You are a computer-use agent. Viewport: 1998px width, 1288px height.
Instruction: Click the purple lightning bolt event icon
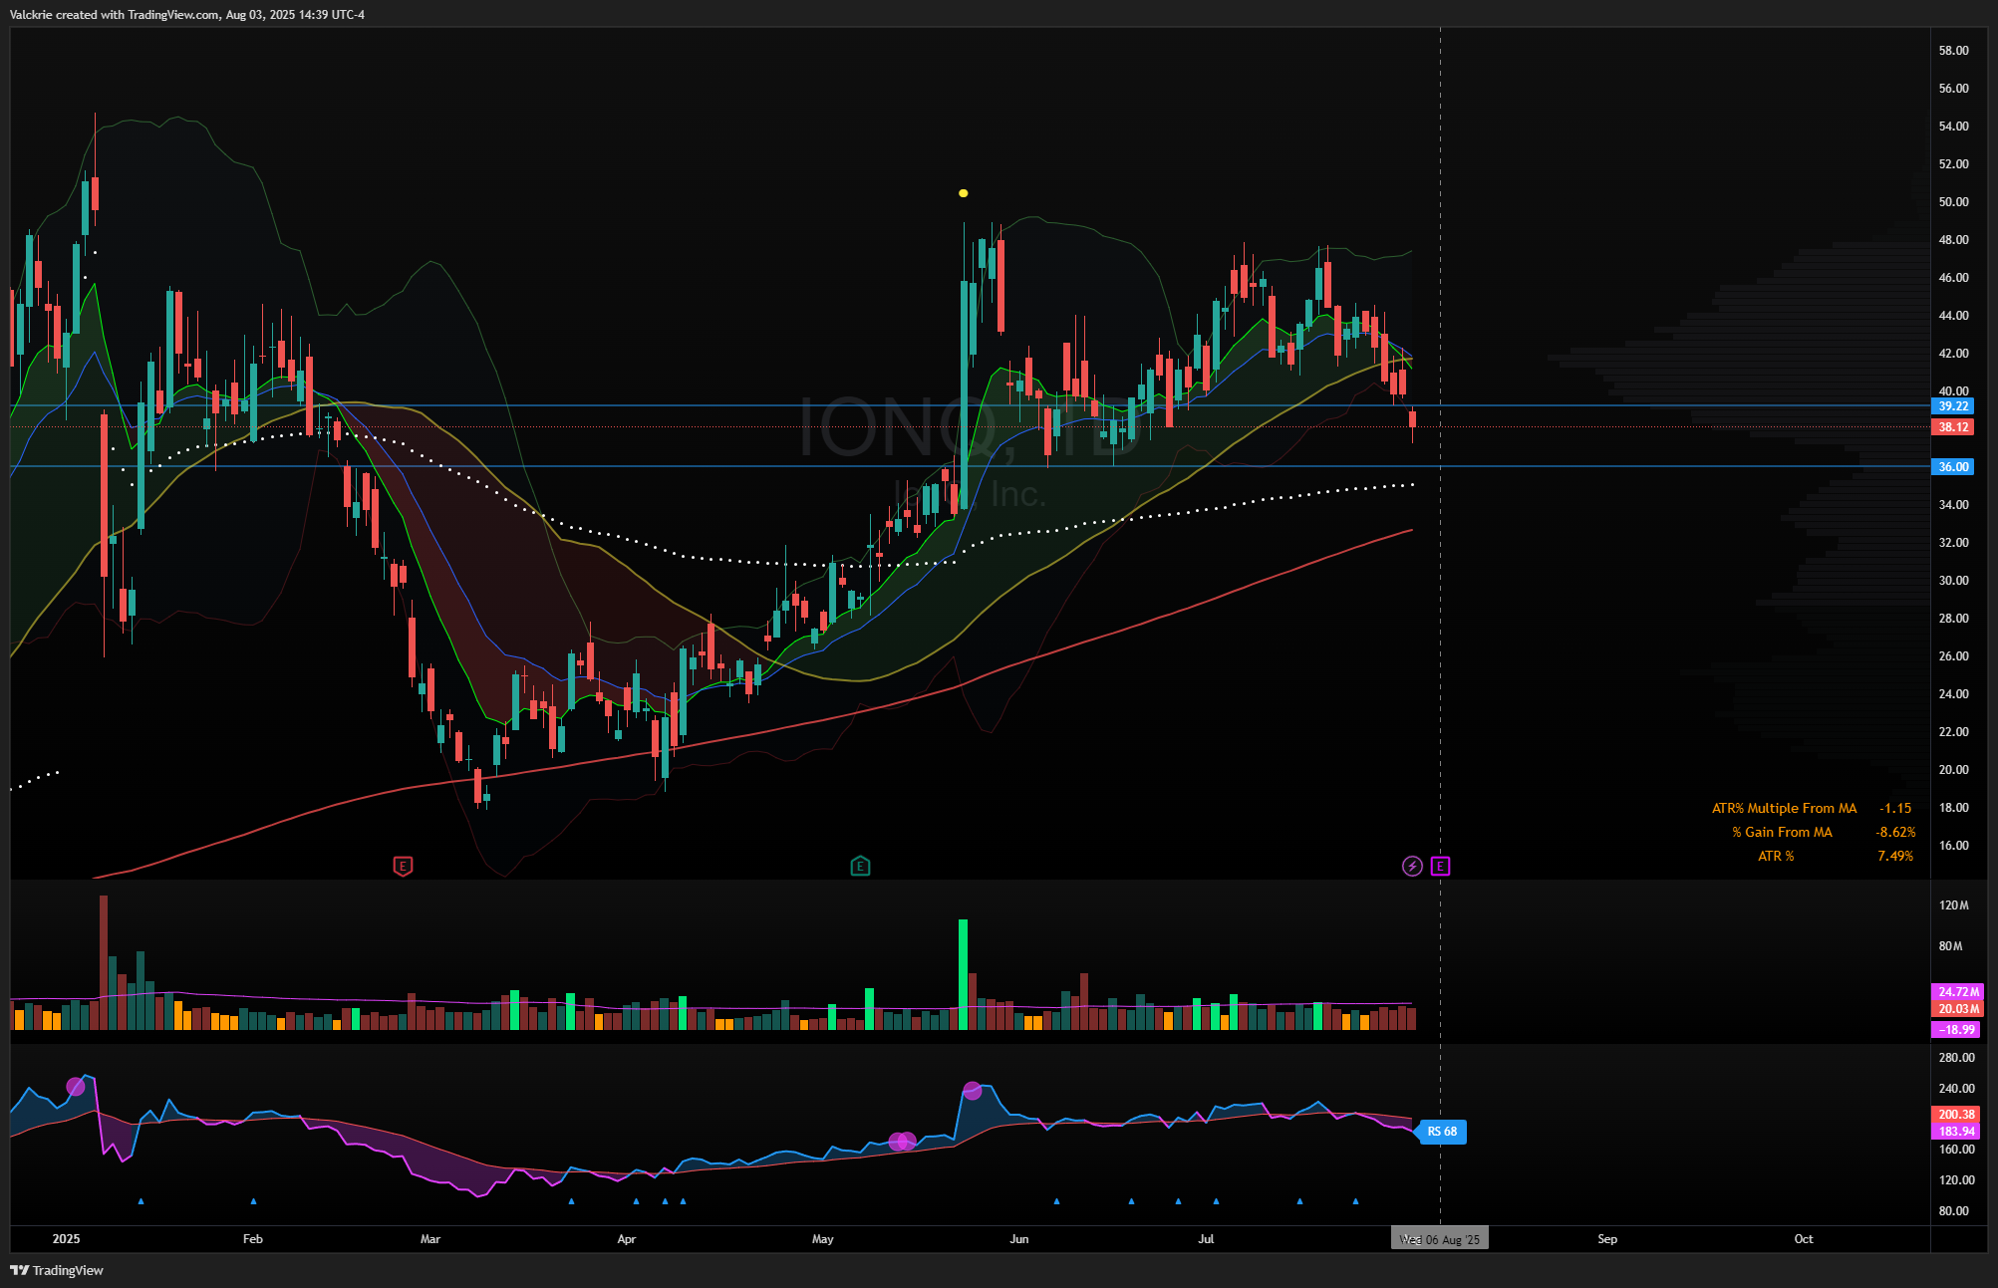pyautogui.click(x=1412, y=866)
